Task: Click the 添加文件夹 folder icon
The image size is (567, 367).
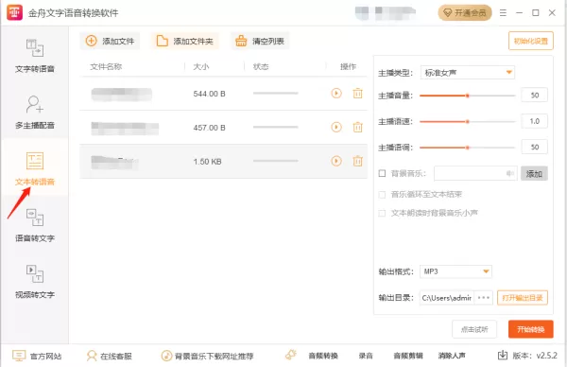Action: click(x=162, y=41)
